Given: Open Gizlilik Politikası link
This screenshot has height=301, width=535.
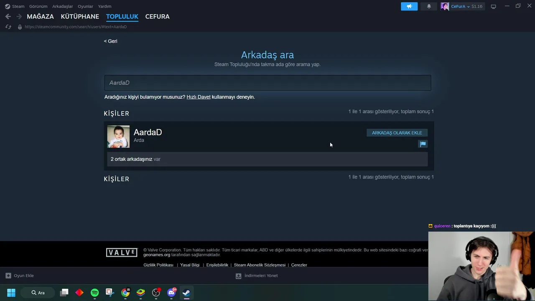Looking at the screenshot, I should [158, 265].
